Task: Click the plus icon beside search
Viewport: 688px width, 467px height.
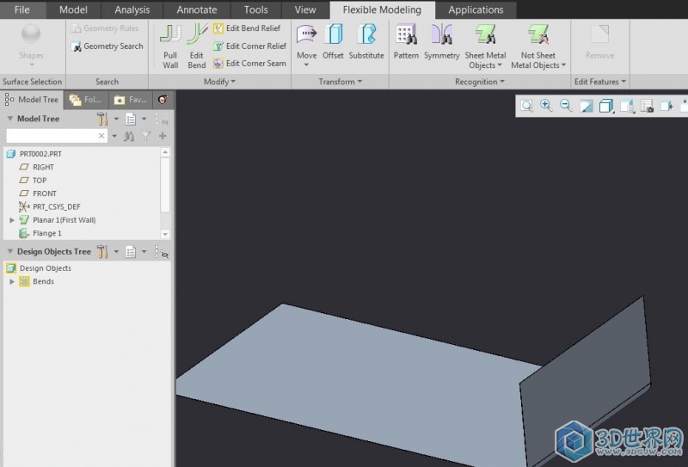Action: [x=163, y=136]
